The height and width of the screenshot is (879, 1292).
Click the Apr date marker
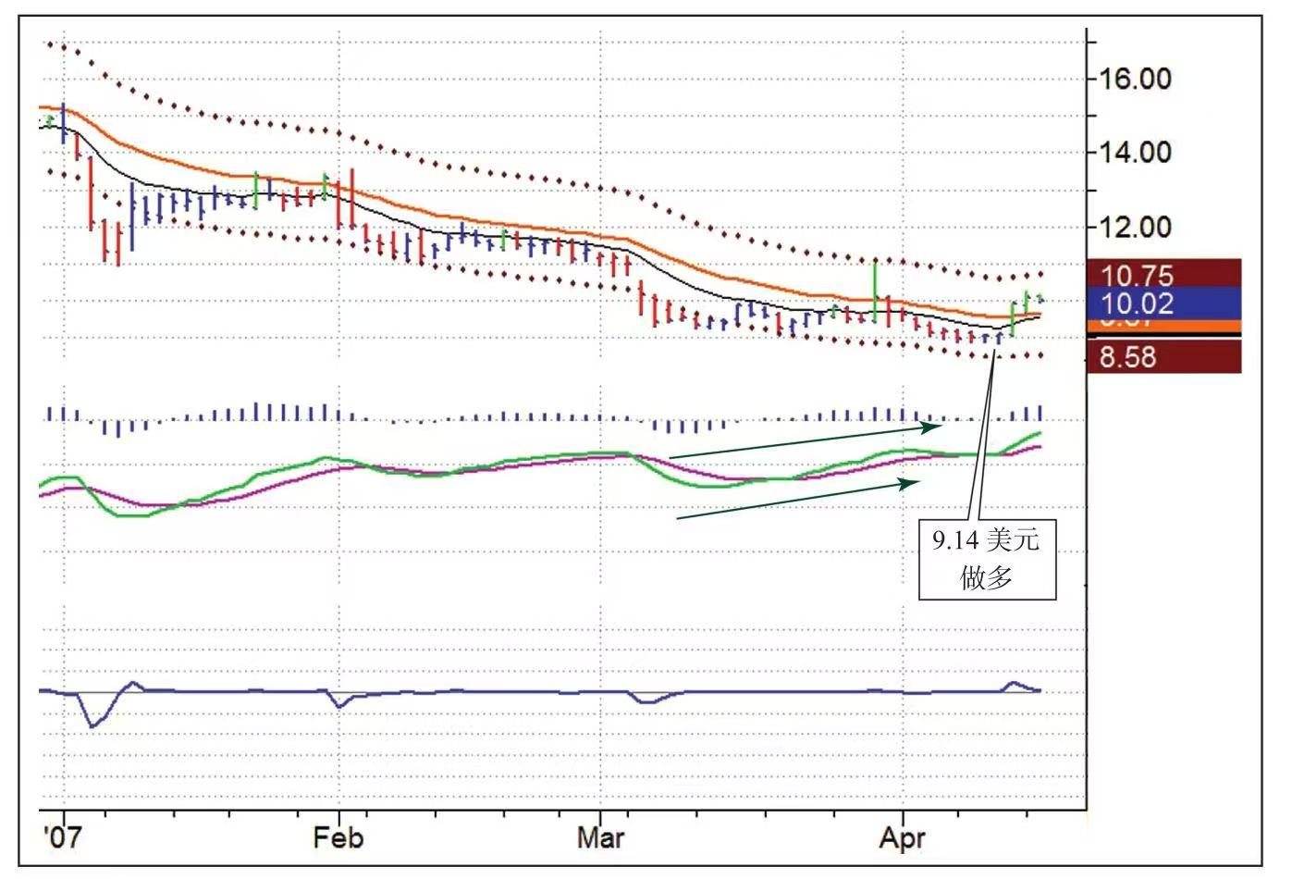click(901, 838)
